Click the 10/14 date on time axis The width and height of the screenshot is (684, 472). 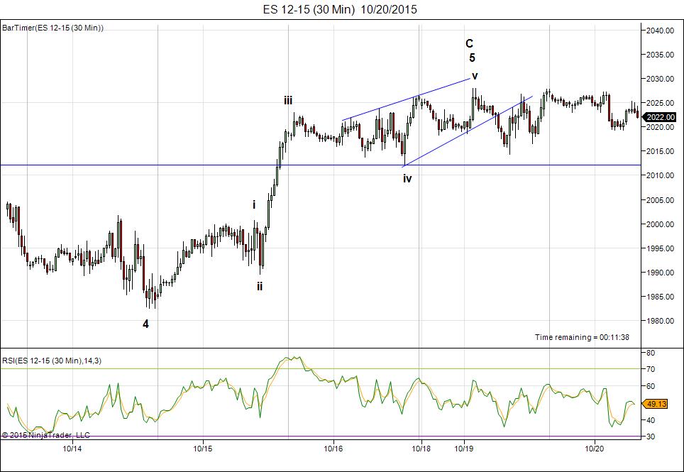[x=72, y=448]
